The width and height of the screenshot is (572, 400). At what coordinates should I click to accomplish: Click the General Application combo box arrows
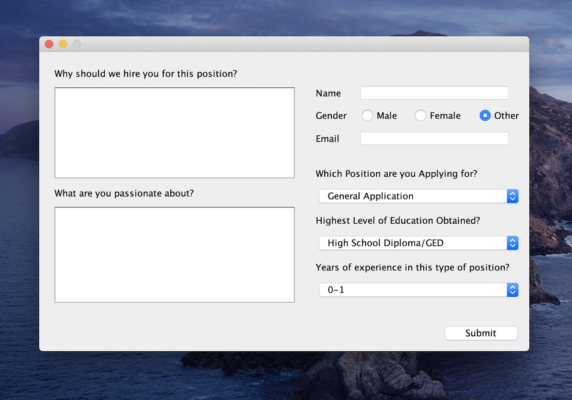click(512, 196)
